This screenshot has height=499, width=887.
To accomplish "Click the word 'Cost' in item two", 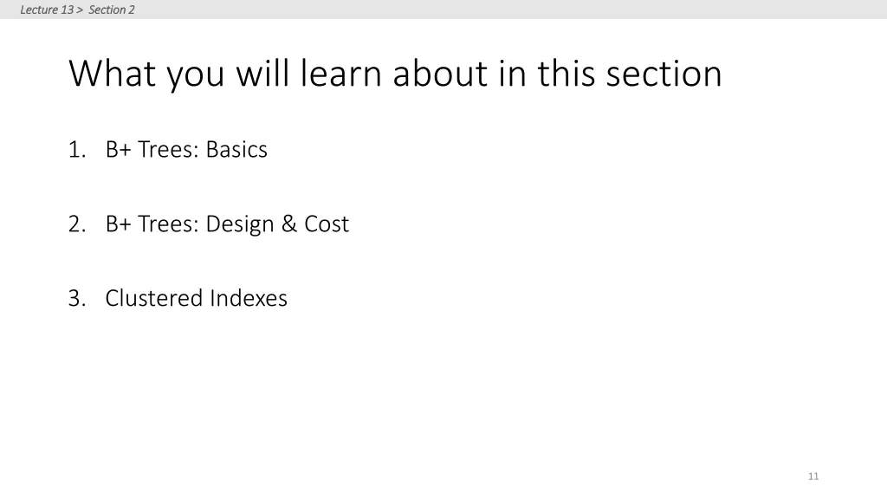I will tap(327, 224).
